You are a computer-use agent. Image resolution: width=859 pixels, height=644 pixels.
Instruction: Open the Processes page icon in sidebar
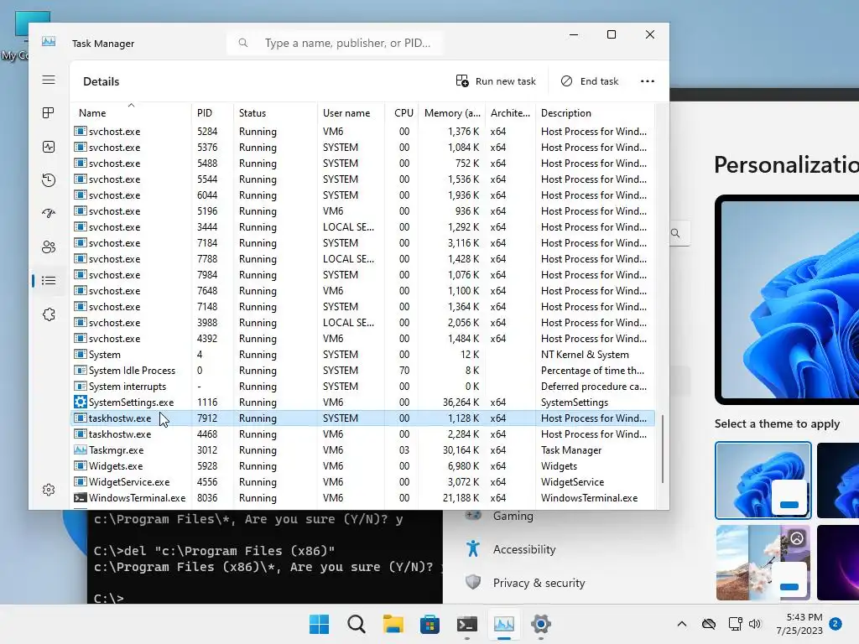pos(49,113)
